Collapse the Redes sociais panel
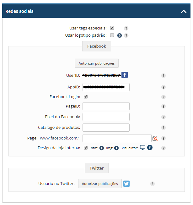 pyautogui.click(x=184, y=12)
